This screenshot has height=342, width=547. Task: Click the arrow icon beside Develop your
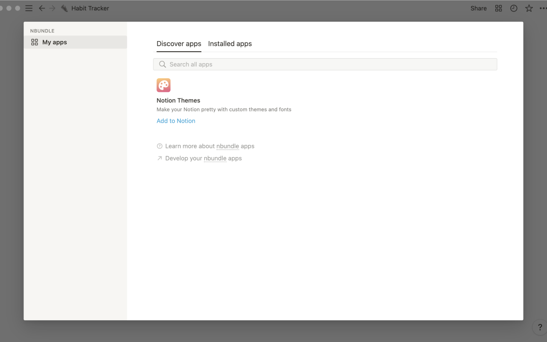(x=160, y=158)
